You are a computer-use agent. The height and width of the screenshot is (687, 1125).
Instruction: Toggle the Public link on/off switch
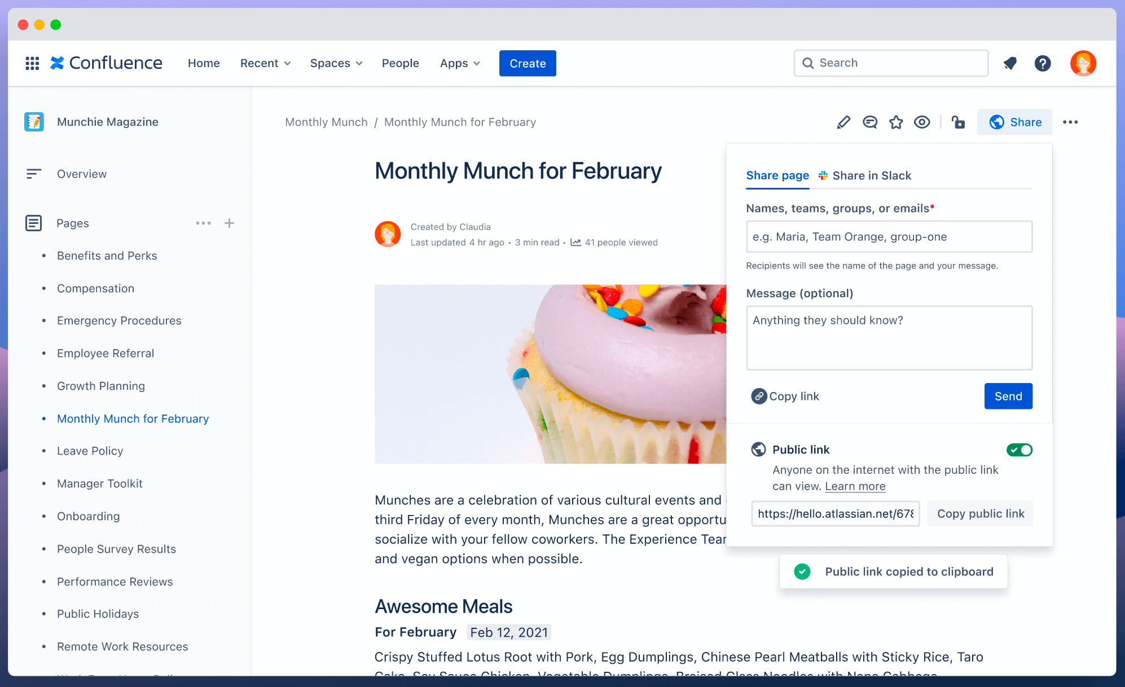click(x=1019, y=450)
